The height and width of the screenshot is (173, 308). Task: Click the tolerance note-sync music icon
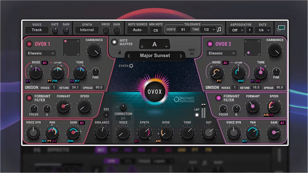tap(219, 30)
